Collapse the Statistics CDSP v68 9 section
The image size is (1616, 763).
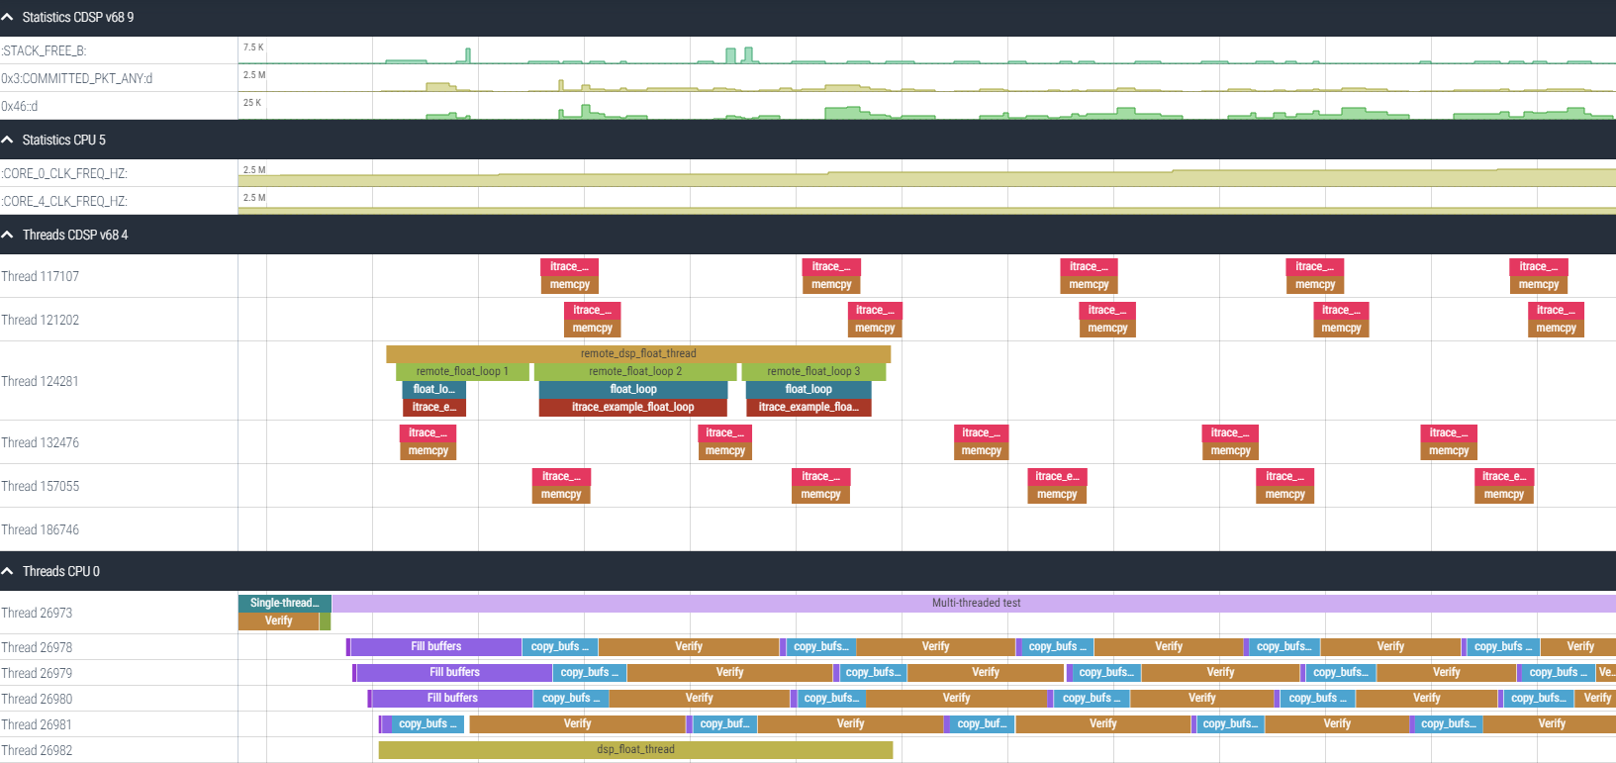pyautogui.click(x=8, y=17)
